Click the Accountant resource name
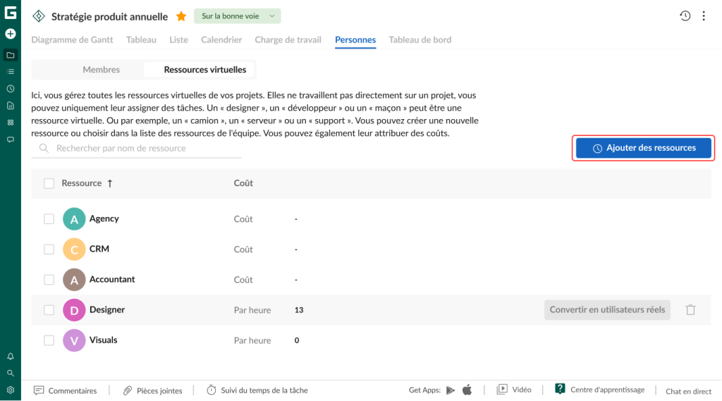722x401 pixels. point(112,280)
